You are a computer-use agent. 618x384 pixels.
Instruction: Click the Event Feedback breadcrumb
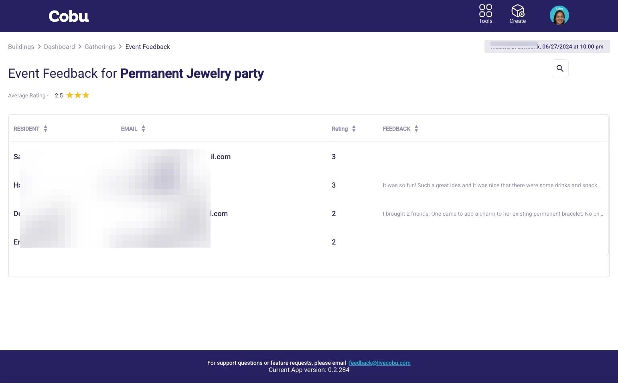(x=148, y=47)
